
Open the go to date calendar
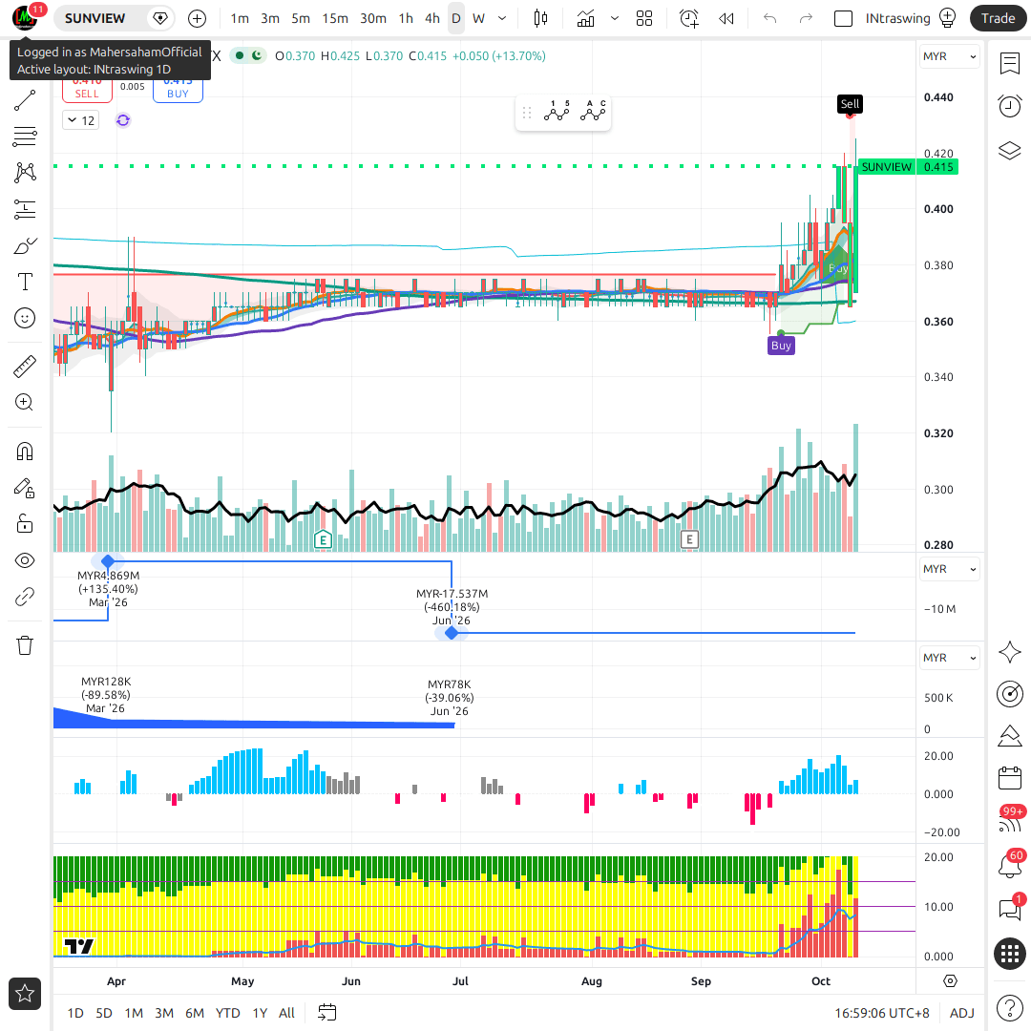326,1013
